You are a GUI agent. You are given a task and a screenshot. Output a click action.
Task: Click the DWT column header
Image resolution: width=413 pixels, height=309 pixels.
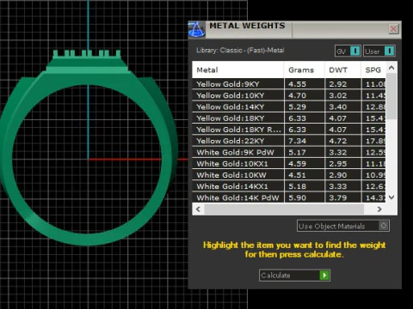click(x=343, y=70)
